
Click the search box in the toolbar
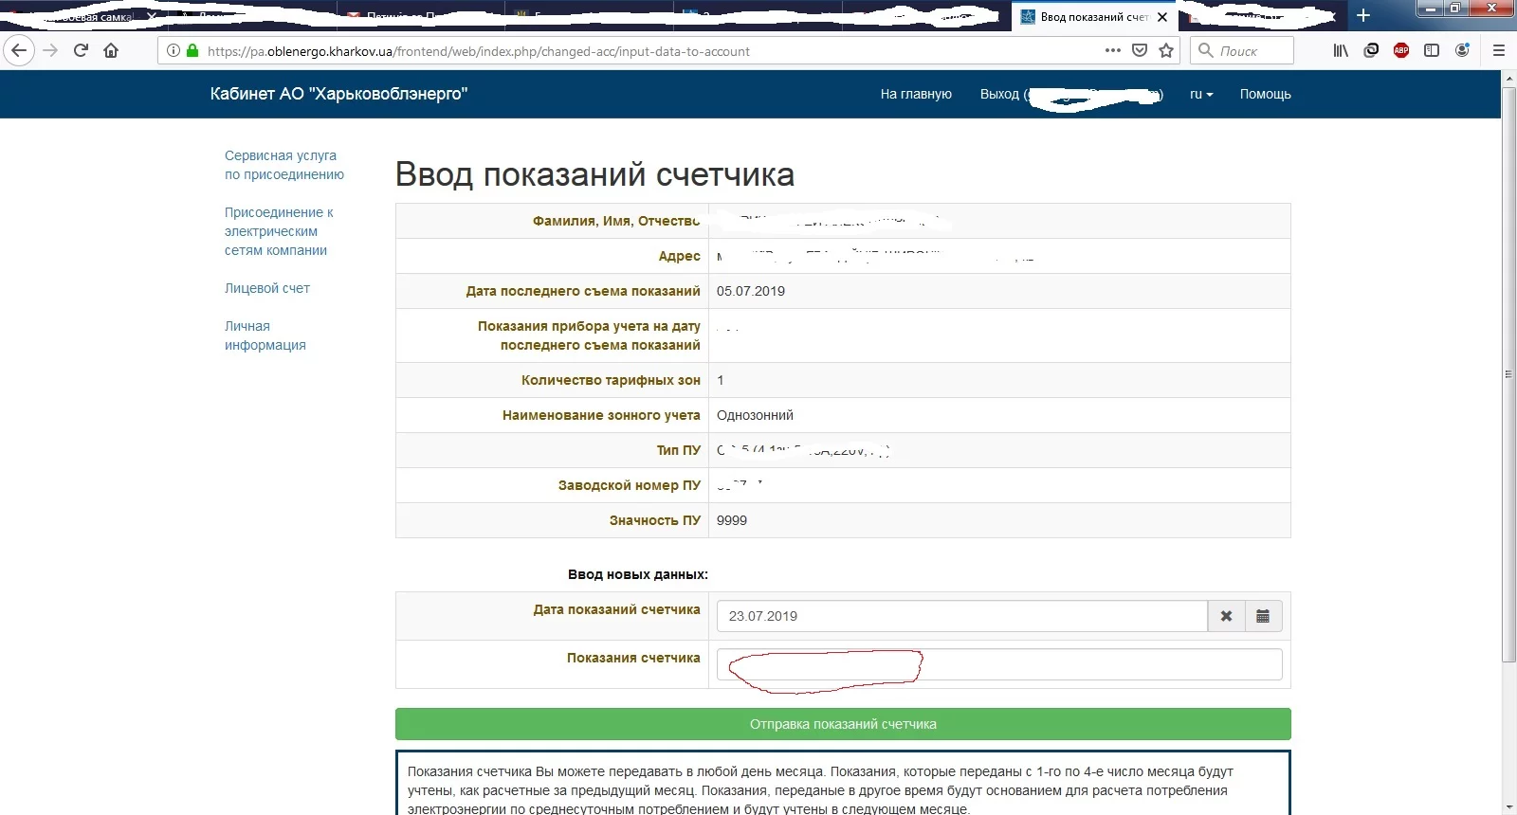[1242, 50]
